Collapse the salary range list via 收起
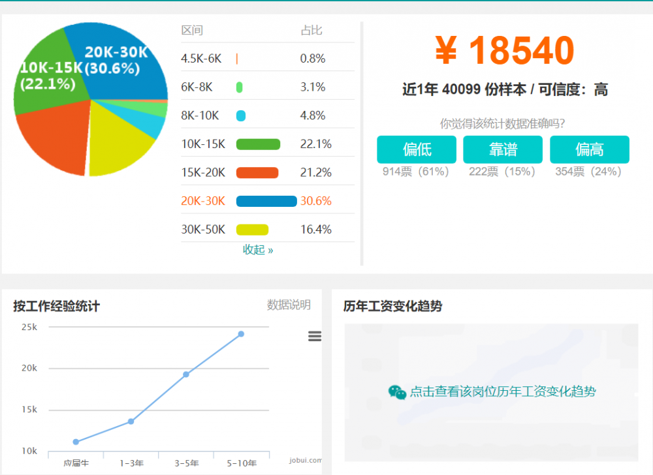The image size is (653, 475). tap(257, 250)
